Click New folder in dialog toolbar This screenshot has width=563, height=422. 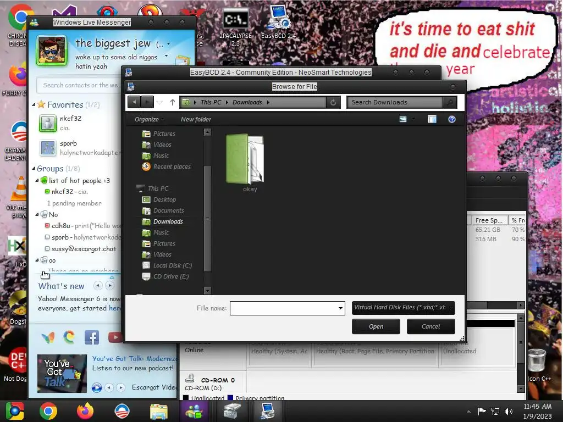point(196,119)
